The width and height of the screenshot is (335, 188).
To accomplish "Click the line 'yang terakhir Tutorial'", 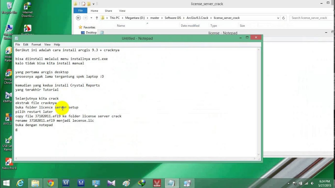I will [x=37, y=90].
